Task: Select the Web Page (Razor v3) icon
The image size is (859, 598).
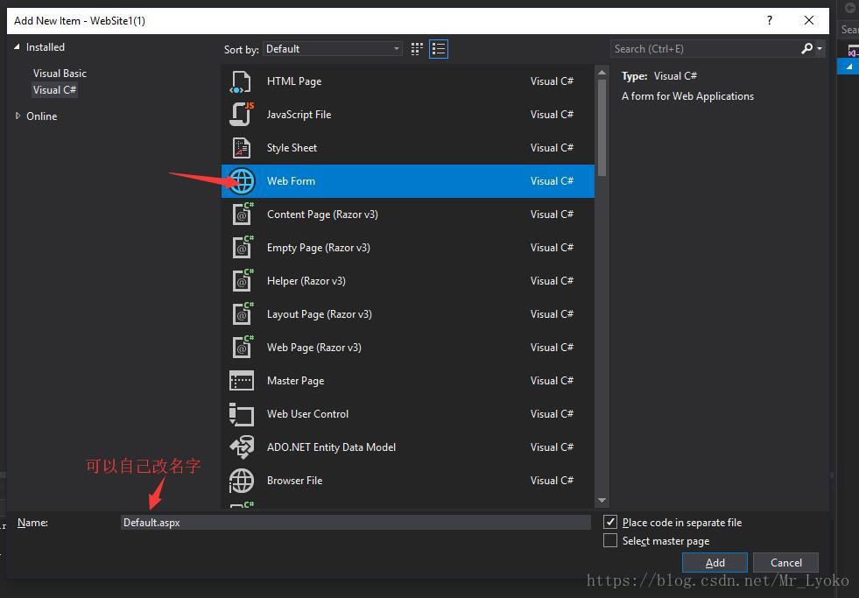Action: click(x=243, y=348)
